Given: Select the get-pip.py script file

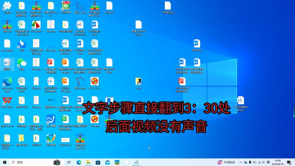Looking at the screenshot, I should click(7, 45).
